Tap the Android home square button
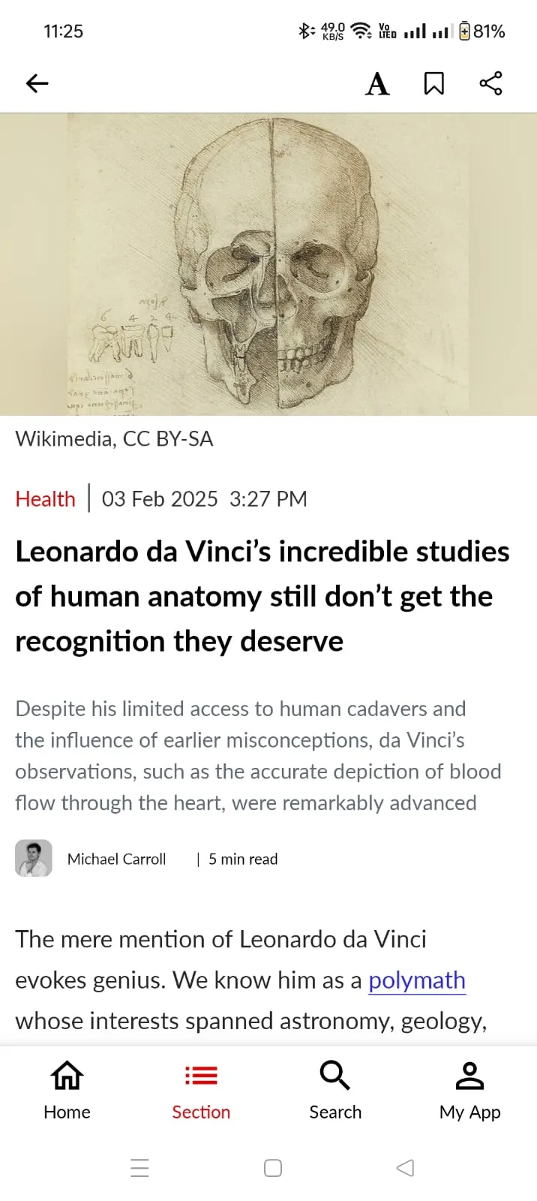 [x=273, y=1168]
